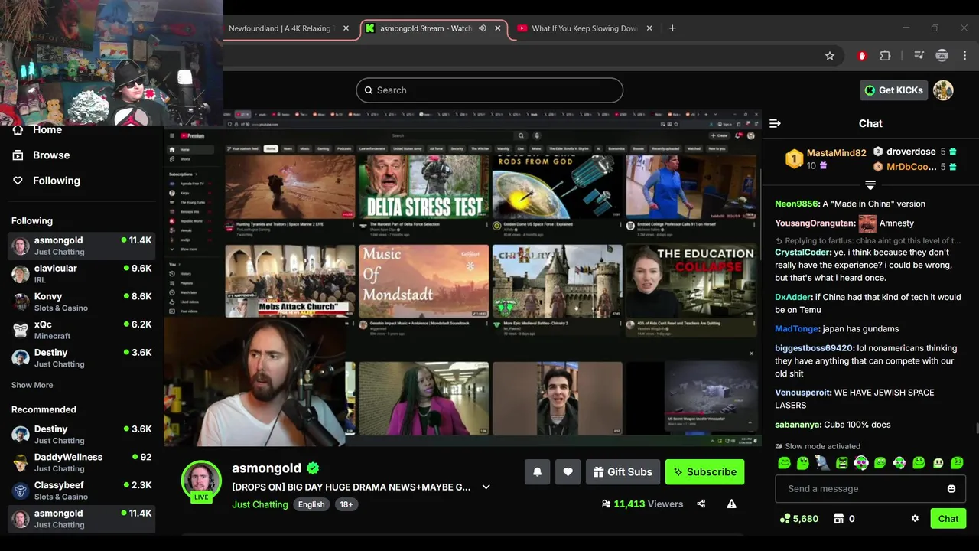Switch to What If You Keep Slowing Down tab
Image resolution: width=979 pixels, height=551 pixels.
pos(584,28)
